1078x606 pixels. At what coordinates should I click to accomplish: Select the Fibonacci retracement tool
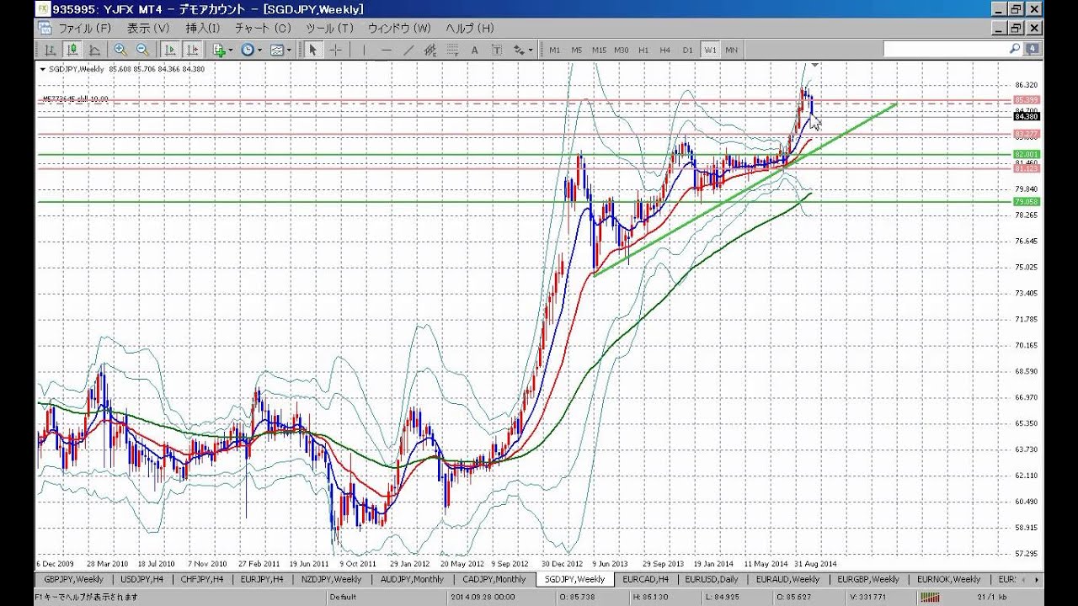(x=453, y=50)
